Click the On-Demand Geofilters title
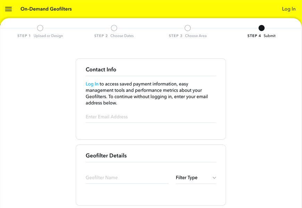Viewport: 302px width, 208px height. [46, 9]
